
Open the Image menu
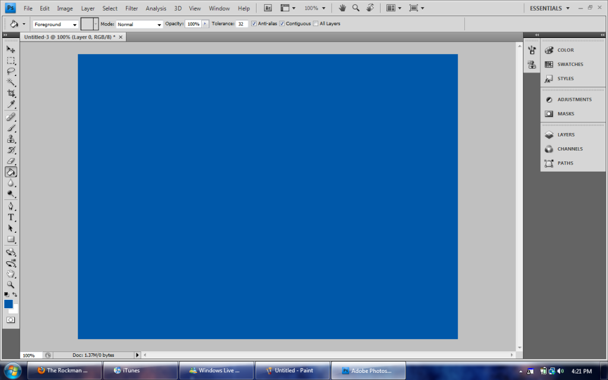pyautogui.click(x=65, y=8)
